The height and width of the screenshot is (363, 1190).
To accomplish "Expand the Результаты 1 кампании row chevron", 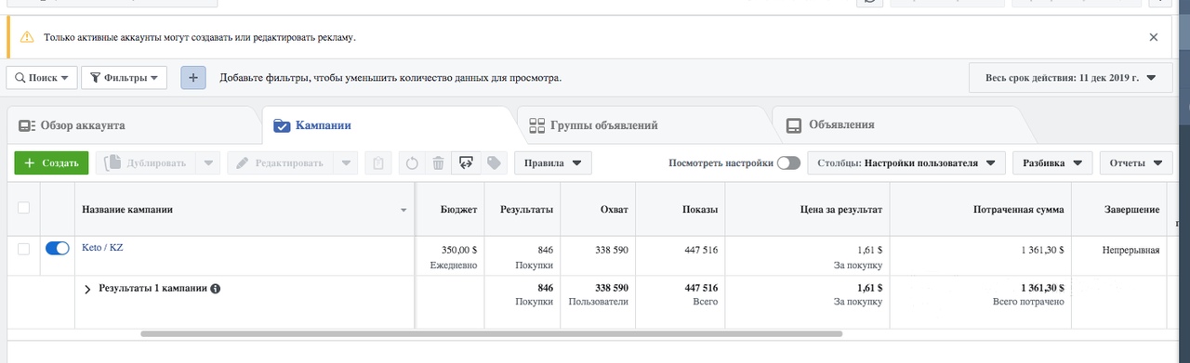I will point(87,290).
